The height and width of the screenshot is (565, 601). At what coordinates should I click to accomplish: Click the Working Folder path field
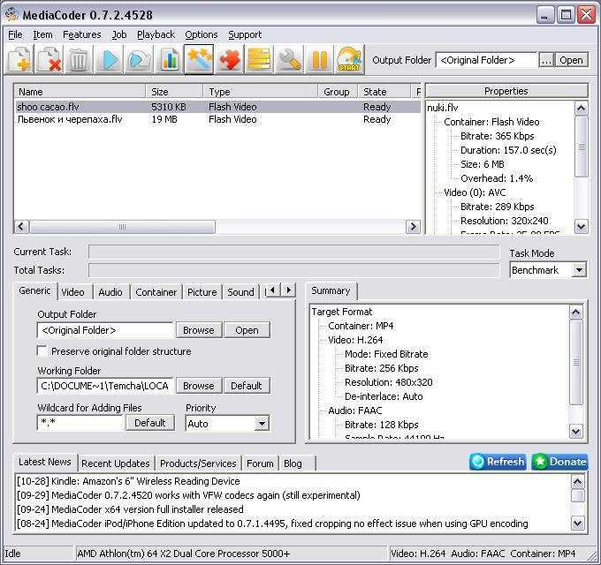[x=106, y=386]
